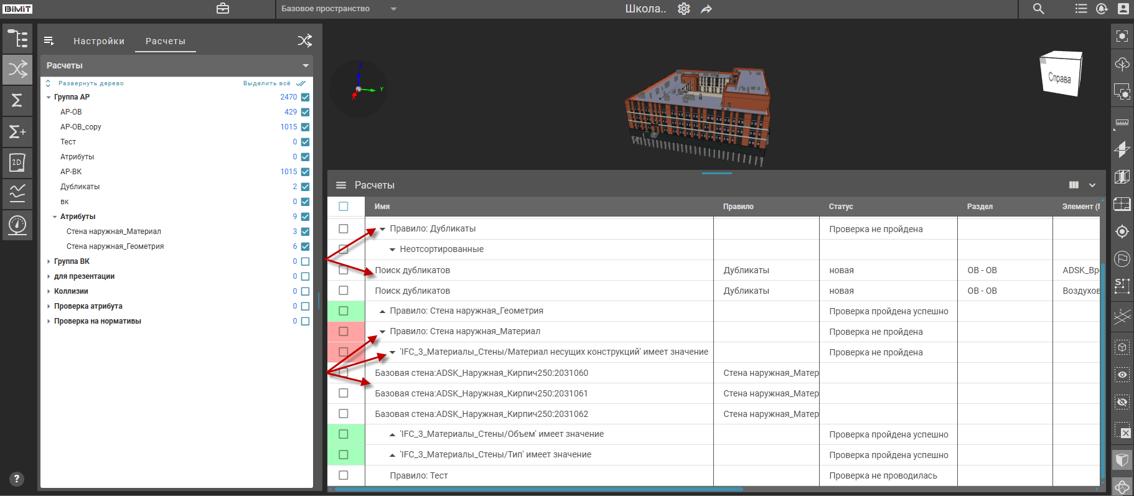Open the model tree structure panel

tap(17, 39)
